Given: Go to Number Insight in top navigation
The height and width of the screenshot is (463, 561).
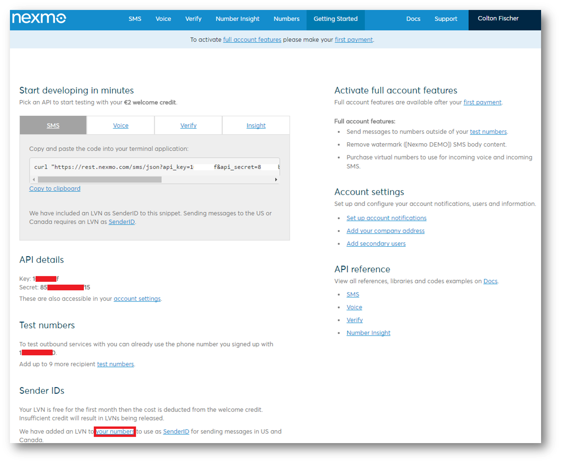Looking at the screenshot, I should [237, 19].
